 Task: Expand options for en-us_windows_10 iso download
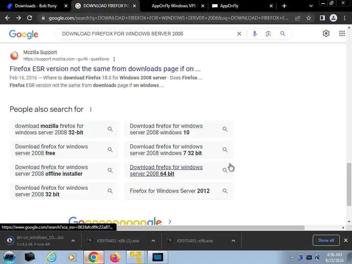[x=73, y=241]
